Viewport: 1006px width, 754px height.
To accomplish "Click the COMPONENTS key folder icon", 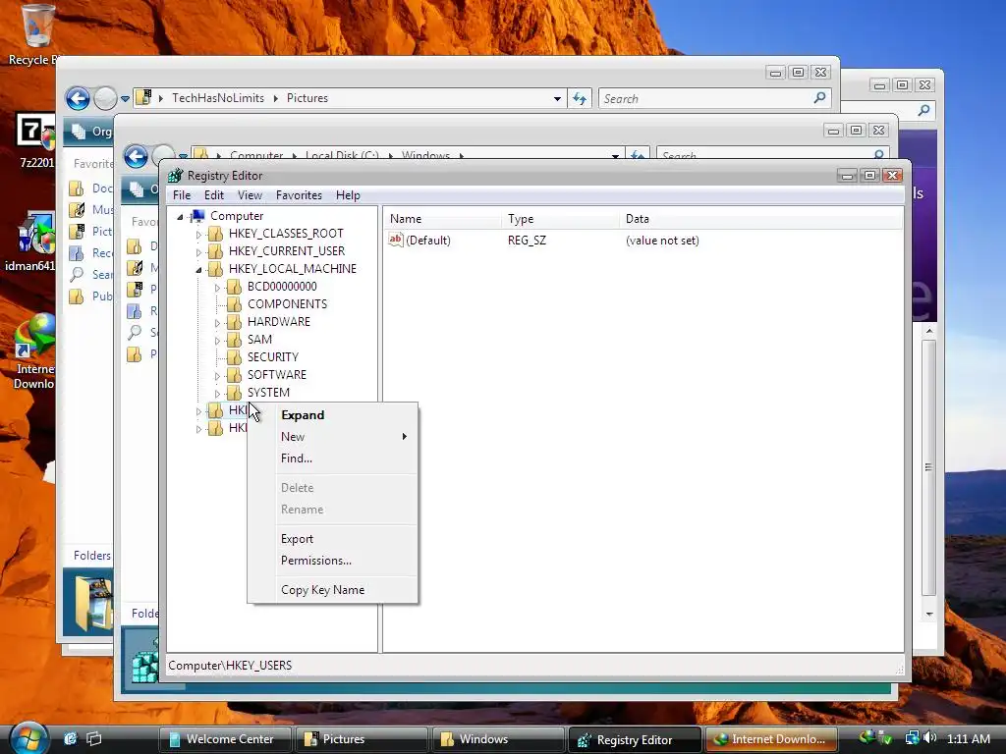I will coord(234,304).
